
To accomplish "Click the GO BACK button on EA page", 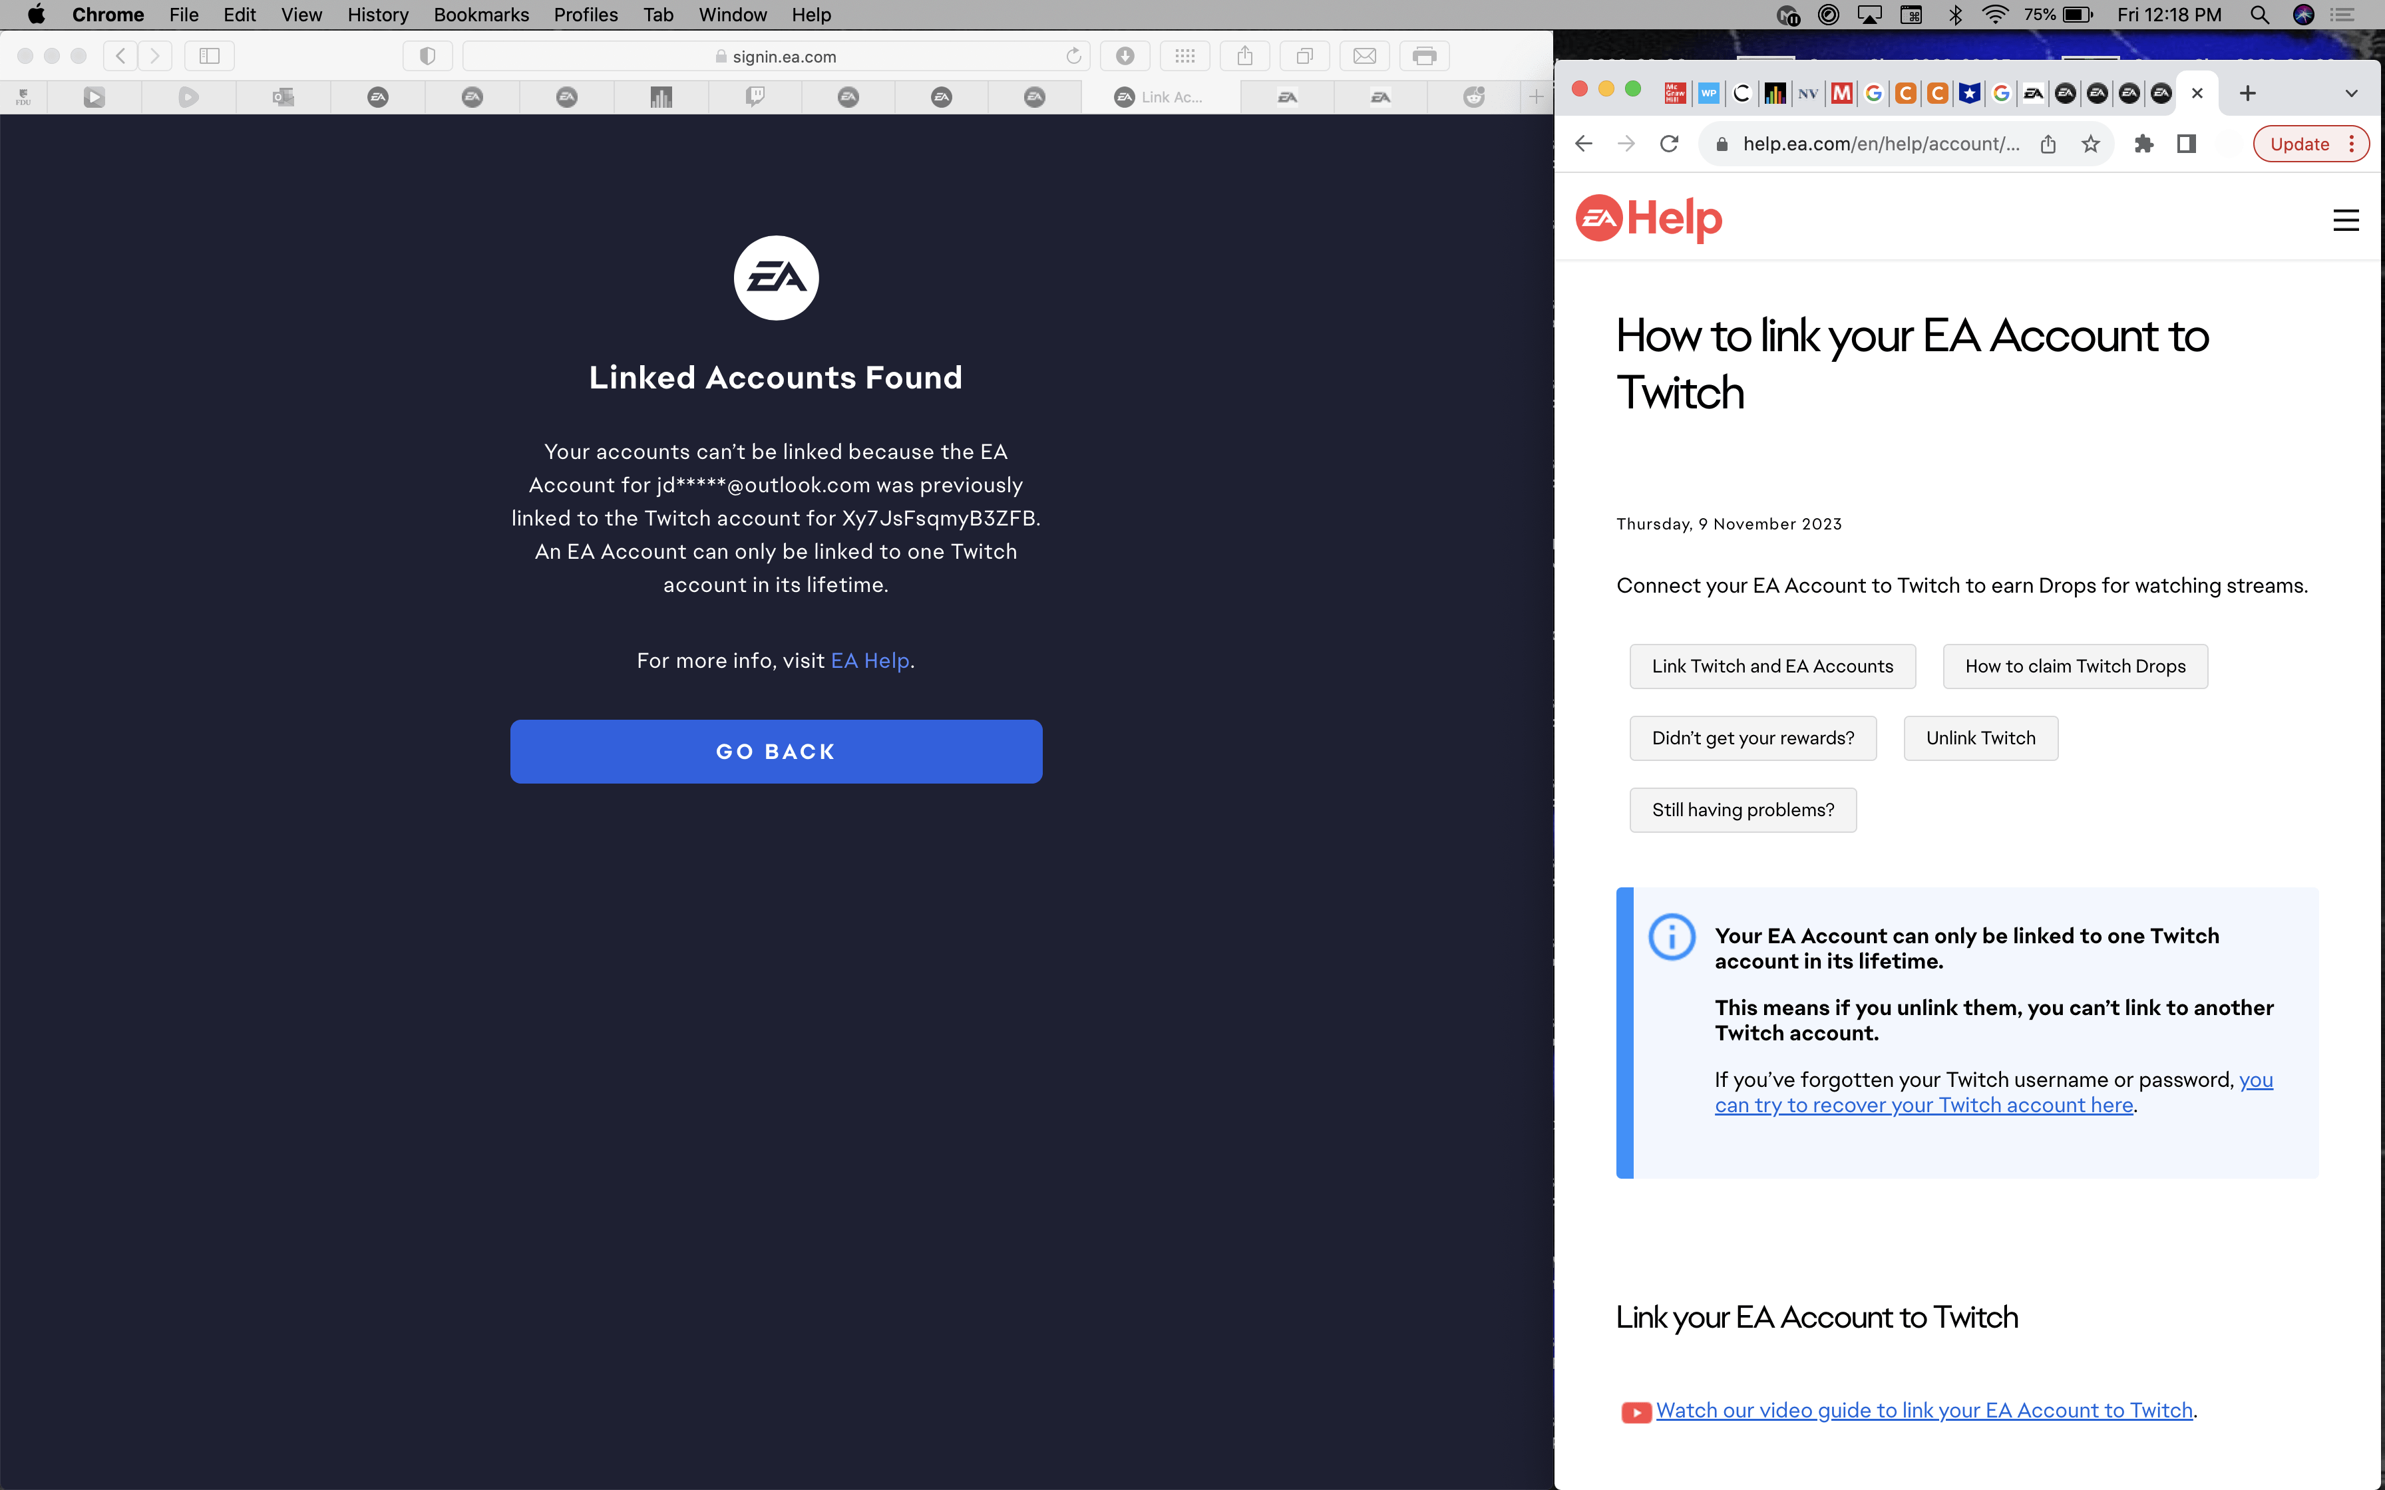I will 776,750.
